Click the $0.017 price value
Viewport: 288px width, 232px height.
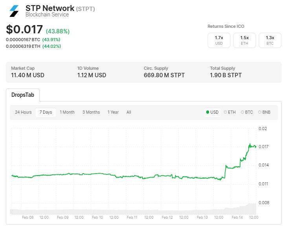pyautogui.click(x=24, y=29)
